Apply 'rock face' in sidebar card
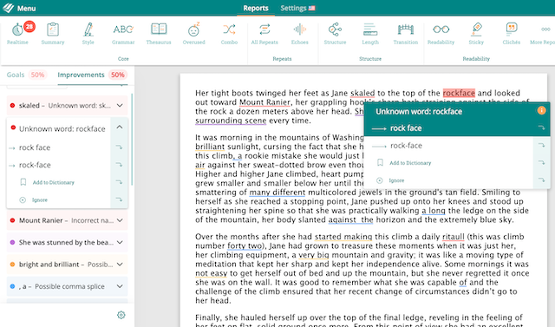Viewport: 555px width, 327px height. click(x=35, y=147)
